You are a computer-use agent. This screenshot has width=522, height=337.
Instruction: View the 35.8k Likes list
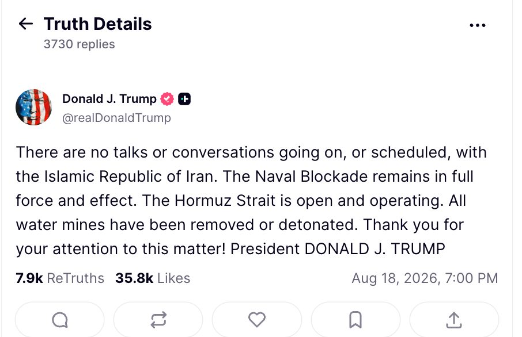(x=153, y=278)
